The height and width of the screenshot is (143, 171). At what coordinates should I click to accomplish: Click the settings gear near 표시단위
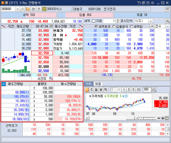point(168,21)
